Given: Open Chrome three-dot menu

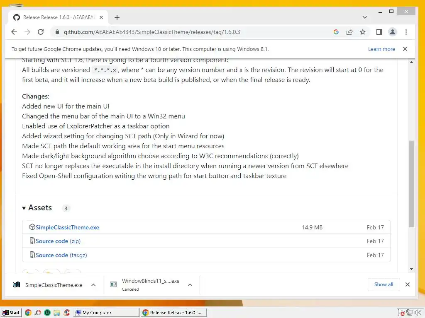Looking at the screenshot, I should pos(406,32).
